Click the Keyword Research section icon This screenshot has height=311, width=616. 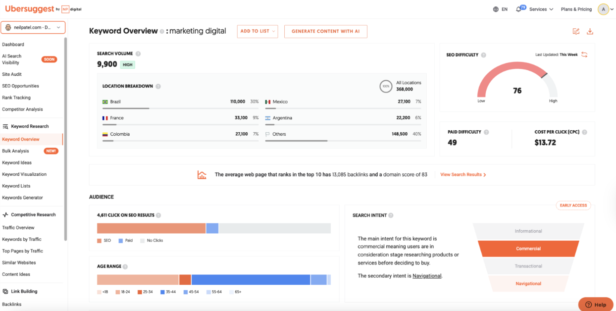click(x=5, y=126)
